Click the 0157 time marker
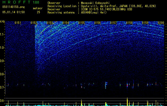Image resolution: width=167 pixels, height=106 pixels. click(x=113, y=23)
